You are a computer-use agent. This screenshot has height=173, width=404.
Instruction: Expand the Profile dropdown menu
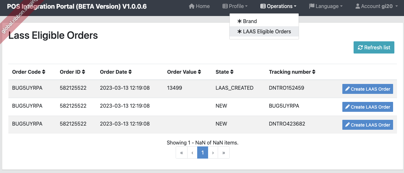pyautogui.click(x=235, y=6)
